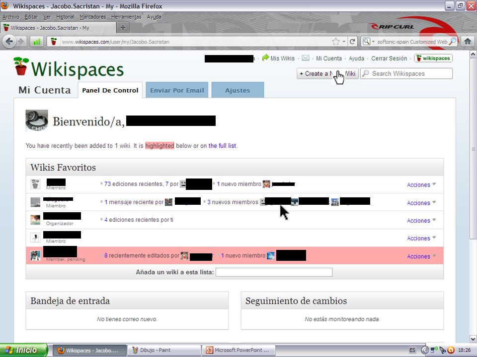Click the page scrollbar down arrow
Screen dimensions: 477x357
click(x=473, y=339)
